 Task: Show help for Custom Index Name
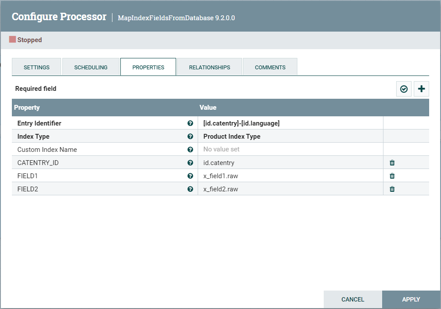click(x=190, y=150)
